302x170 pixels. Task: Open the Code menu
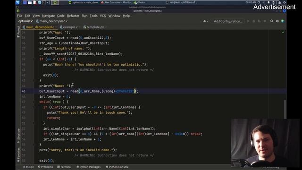(x=61, y=16)
